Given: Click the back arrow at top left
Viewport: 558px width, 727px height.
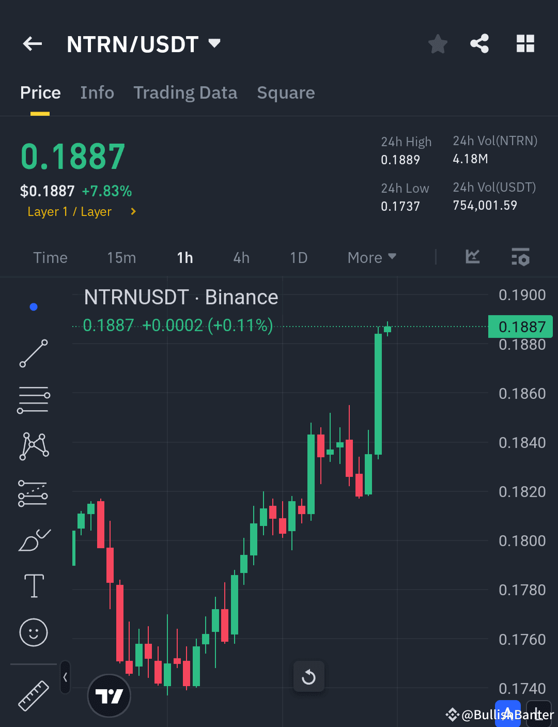Looking at the screenshot, I should tap(32, 43).
